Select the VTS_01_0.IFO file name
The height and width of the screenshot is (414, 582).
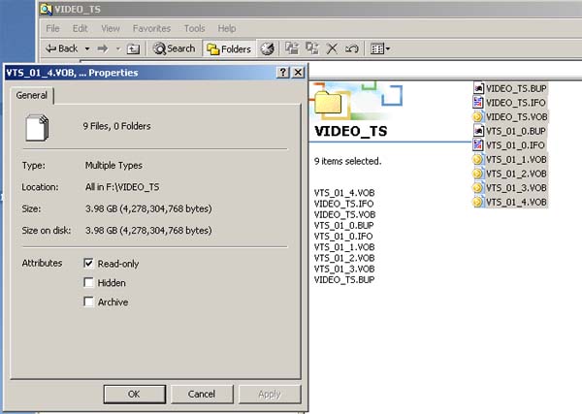point(516,145)
